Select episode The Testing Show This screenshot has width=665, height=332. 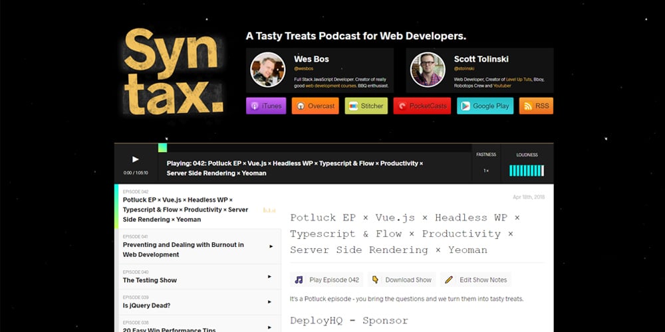(x=198, y=276)
